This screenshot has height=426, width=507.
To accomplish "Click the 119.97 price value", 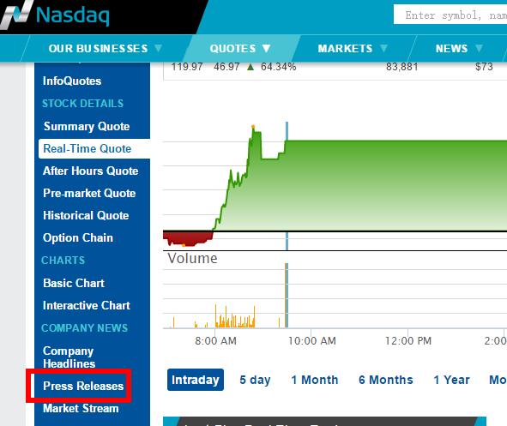I will (x=187, y=67).
